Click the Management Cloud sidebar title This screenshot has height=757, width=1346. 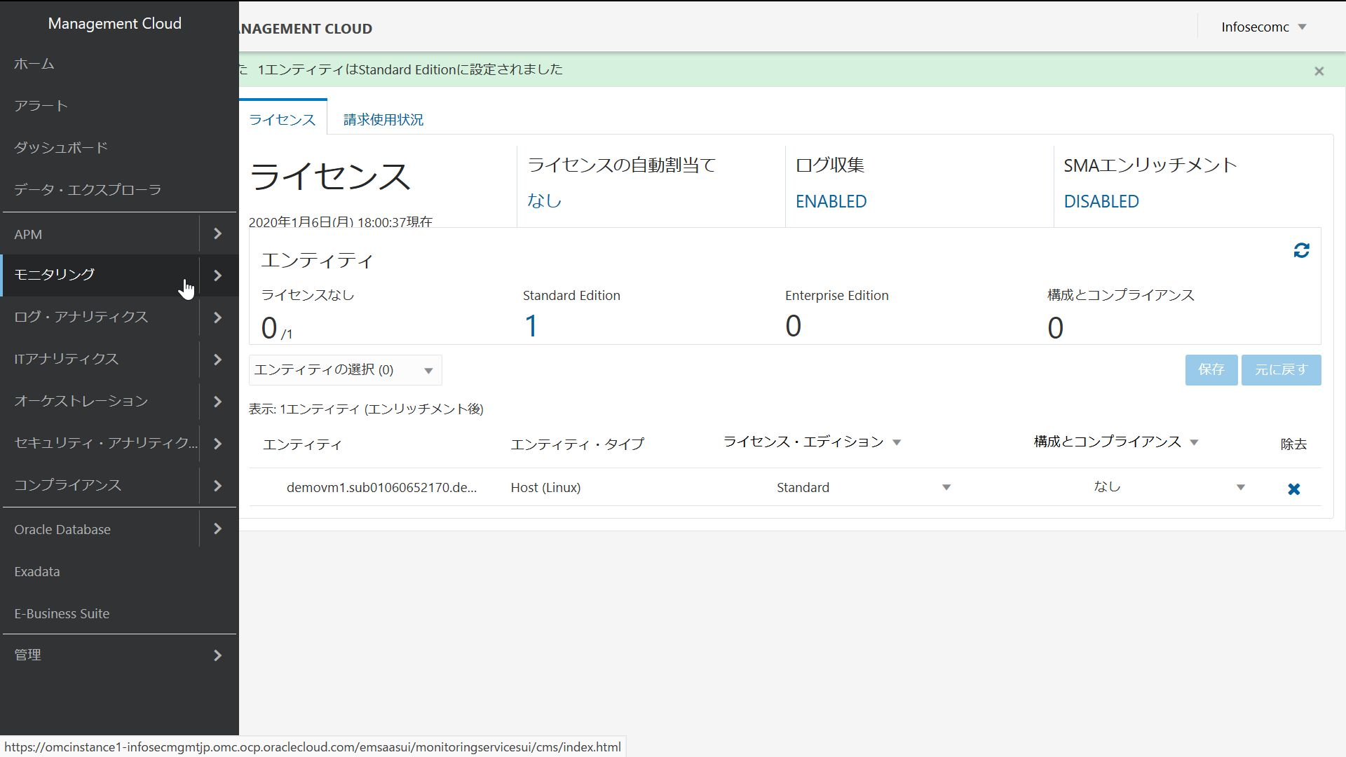pyautogui.click(x=114, y=24)
